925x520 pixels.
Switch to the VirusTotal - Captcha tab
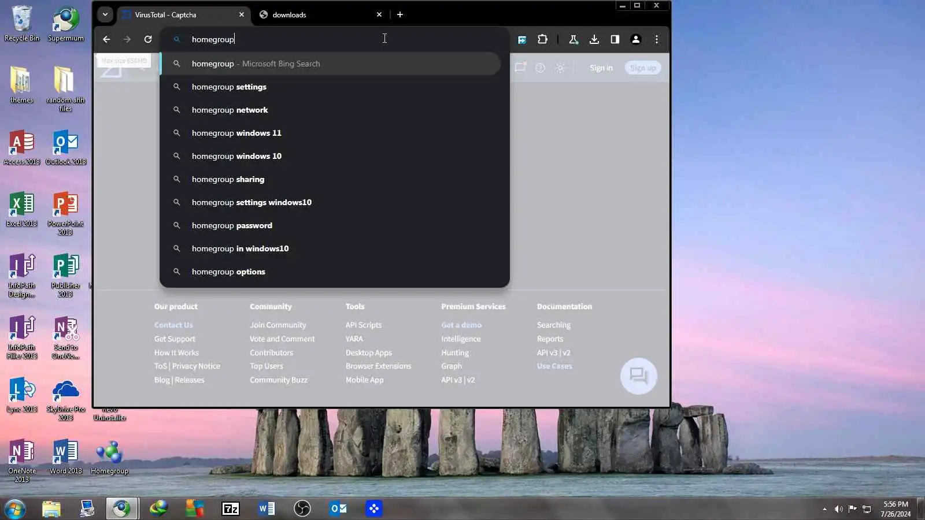pos(184,14)
